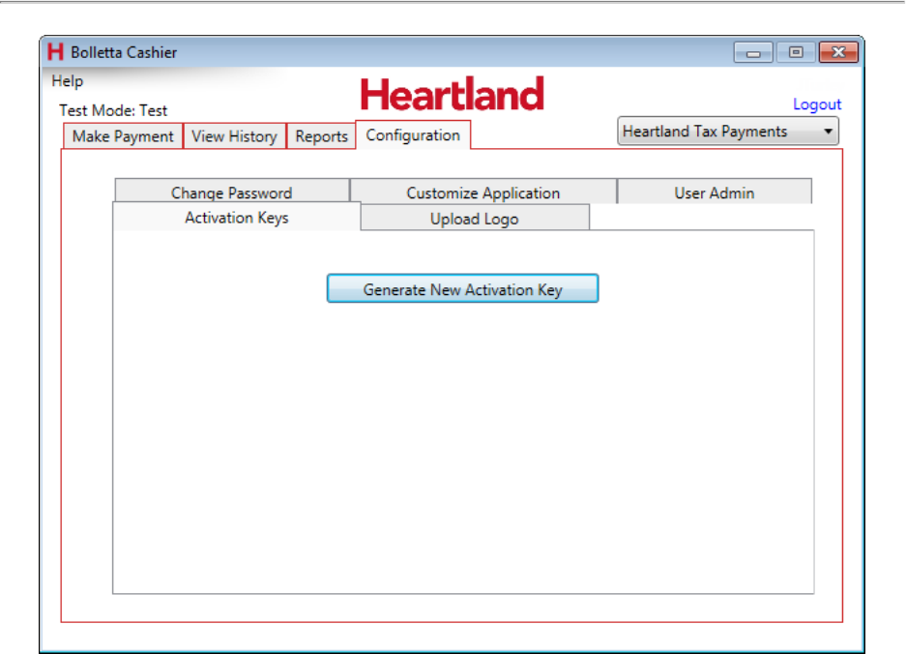The image size is (906, 654).
Task: Click the Logout link
Action: (x=816, y=104)
